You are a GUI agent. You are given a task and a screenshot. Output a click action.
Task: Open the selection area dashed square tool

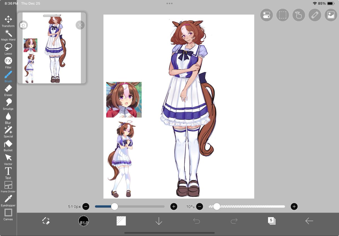tap(282, 15)
